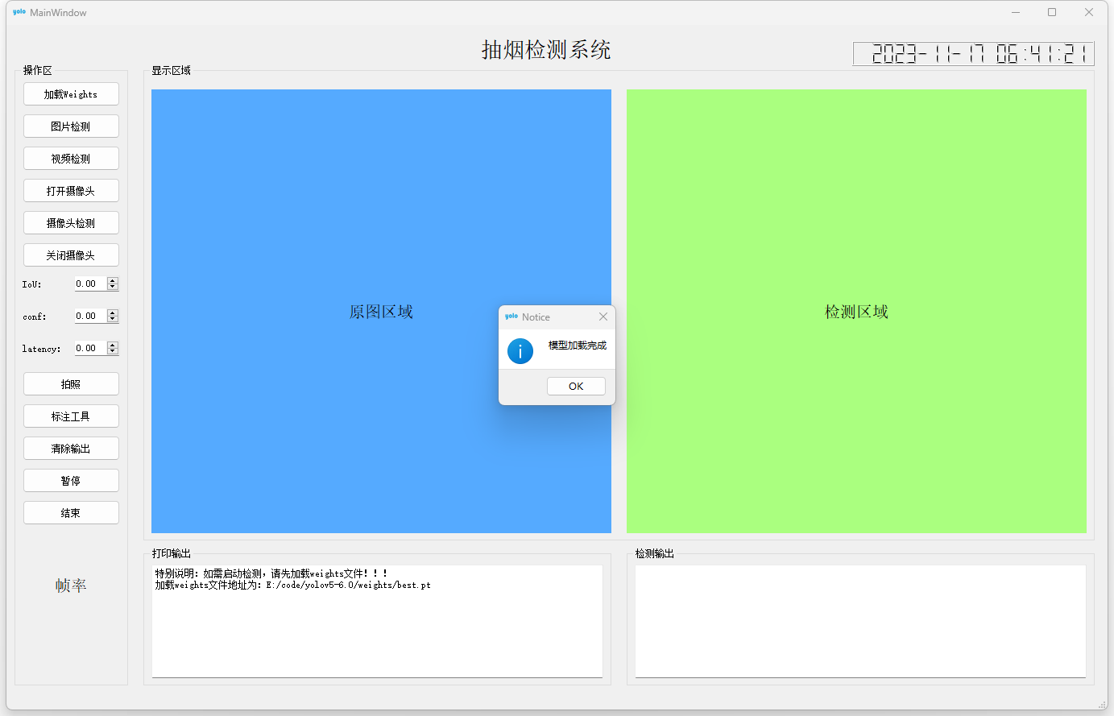Viewport: 1114px width, 716px height.
Task: Click the 帧率 frame rate label
Action: (71, 586)
